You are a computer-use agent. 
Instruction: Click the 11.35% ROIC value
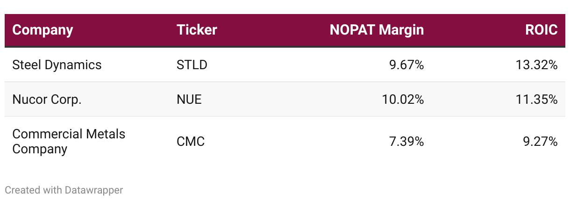coord(537,99)
